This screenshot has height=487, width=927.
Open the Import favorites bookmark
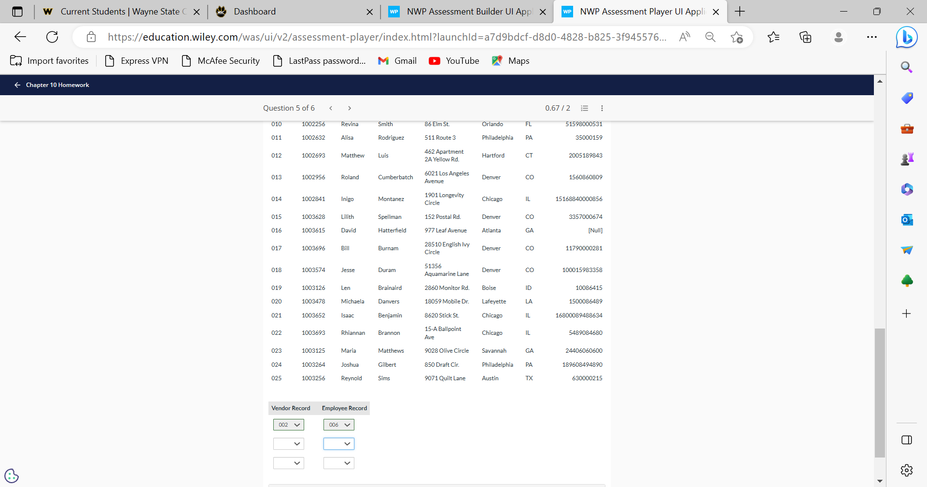49,61
